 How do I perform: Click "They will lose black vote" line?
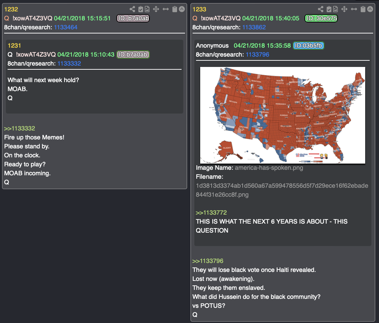254,270
